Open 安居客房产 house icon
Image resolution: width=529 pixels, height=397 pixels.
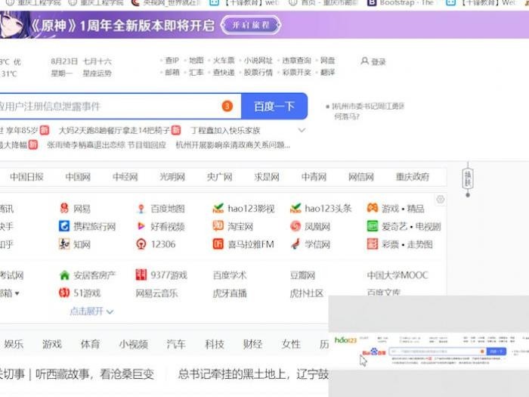coord(64,275)
